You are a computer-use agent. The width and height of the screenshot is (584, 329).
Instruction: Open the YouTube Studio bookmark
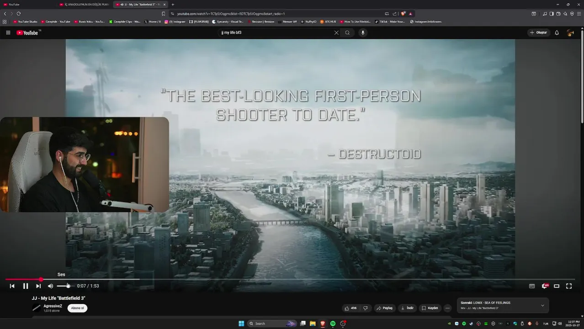[x=26, y=21]
